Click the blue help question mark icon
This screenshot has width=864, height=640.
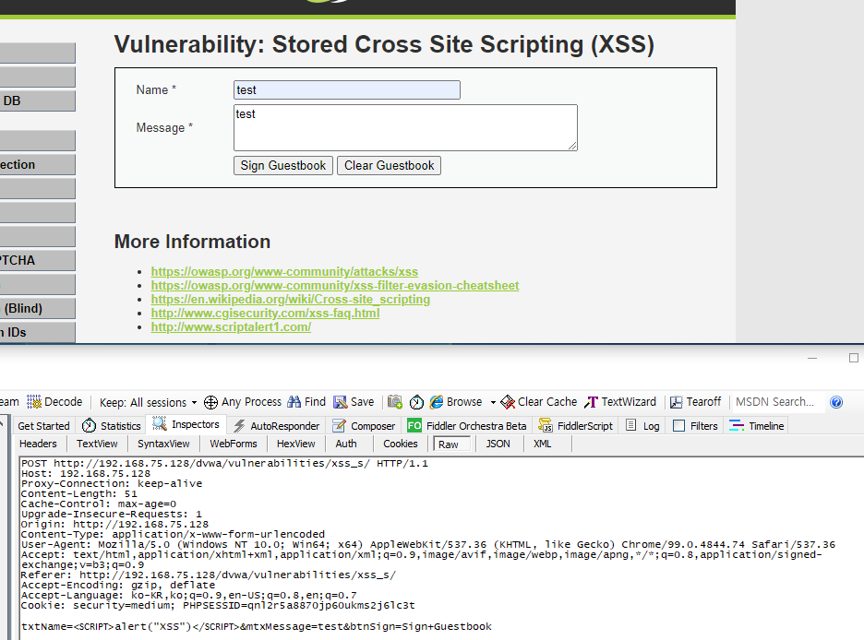coord(836,402)
